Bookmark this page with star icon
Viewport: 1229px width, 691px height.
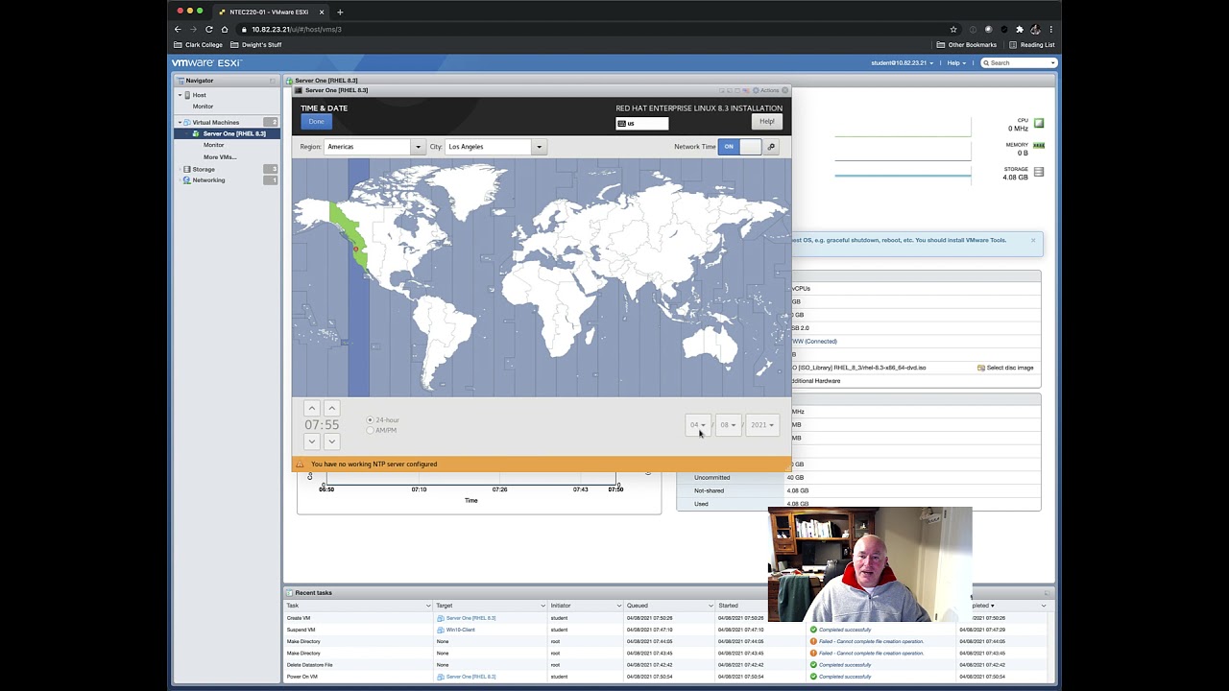(x=953, y=30)
